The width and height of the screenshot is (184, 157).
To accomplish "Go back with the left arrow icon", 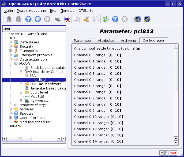I will [x=37, y=19].
